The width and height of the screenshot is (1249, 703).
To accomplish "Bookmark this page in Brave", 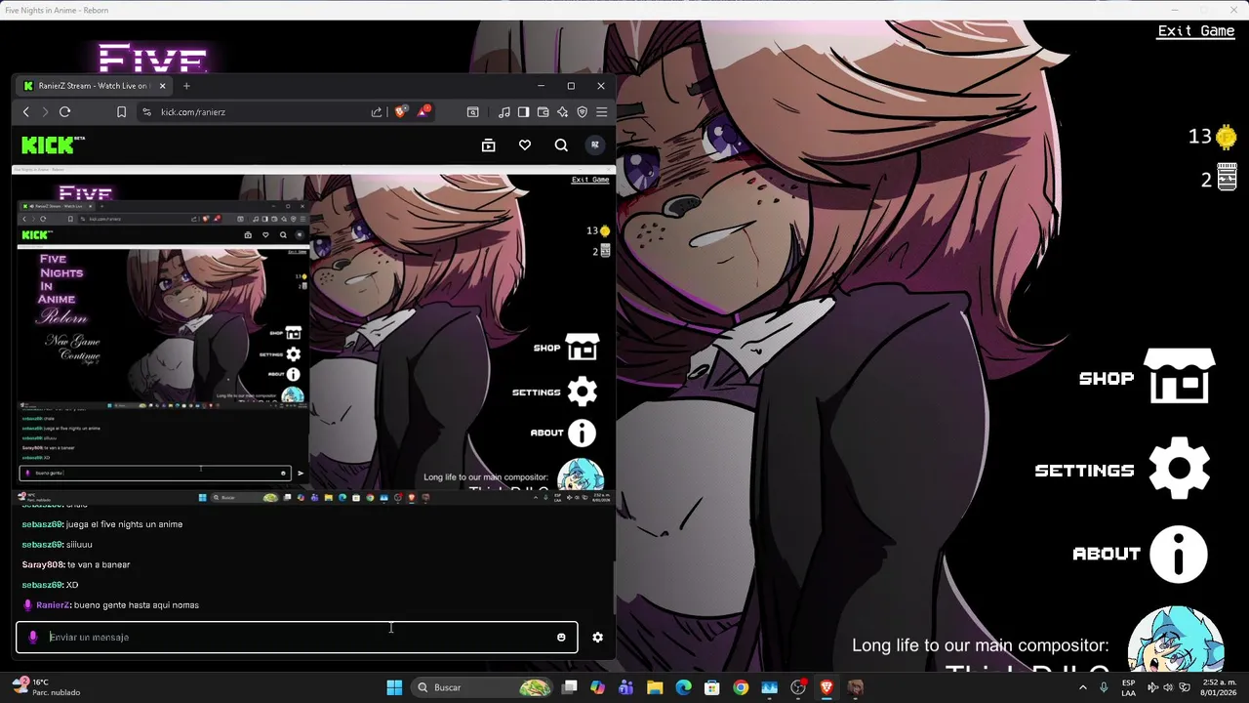I will click(121, 112).
